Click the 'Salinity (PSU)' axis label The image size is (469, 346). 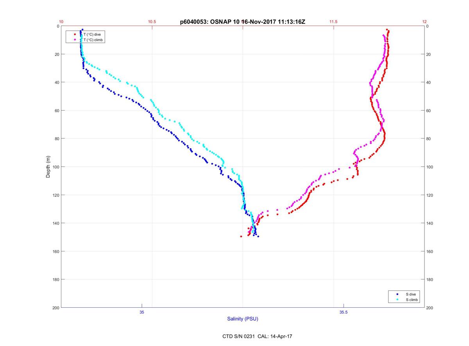(243, 319)
